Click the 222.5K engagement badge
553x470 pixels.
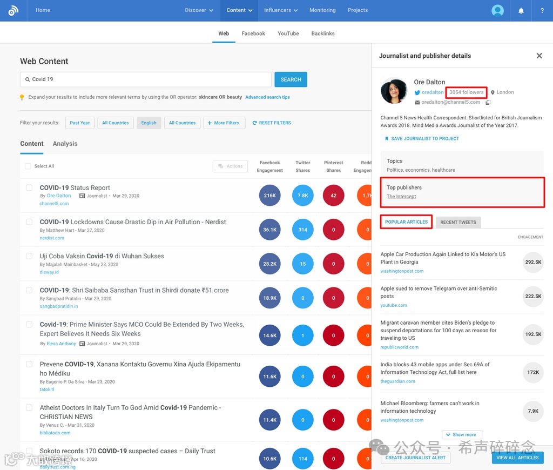533,297
